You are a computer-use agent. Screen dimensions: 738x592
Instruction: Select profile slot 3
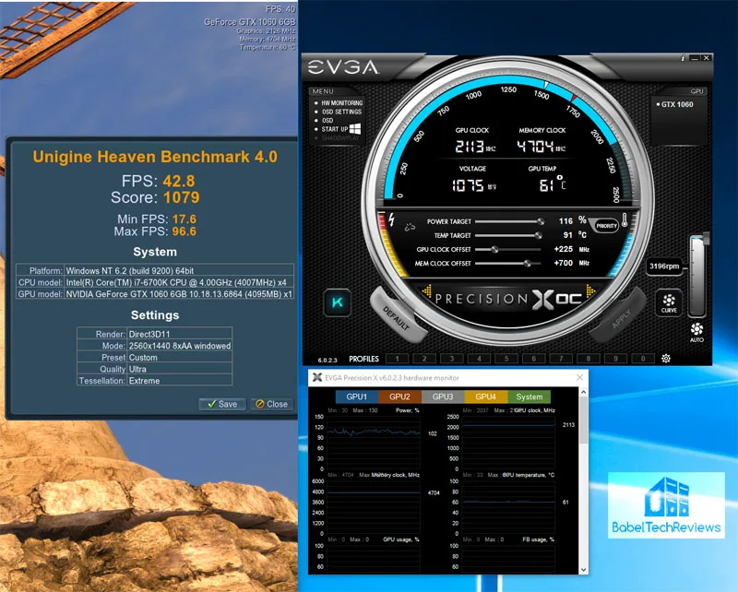(x=452, y=359)
